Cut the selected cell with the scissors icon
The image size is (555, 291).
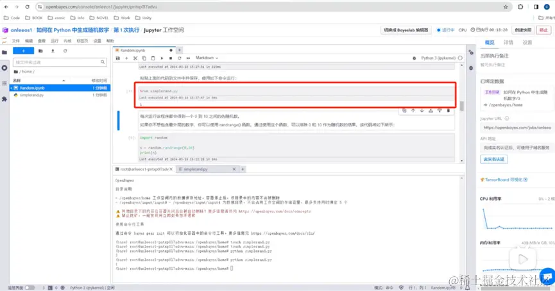click(x=135, y=58)
